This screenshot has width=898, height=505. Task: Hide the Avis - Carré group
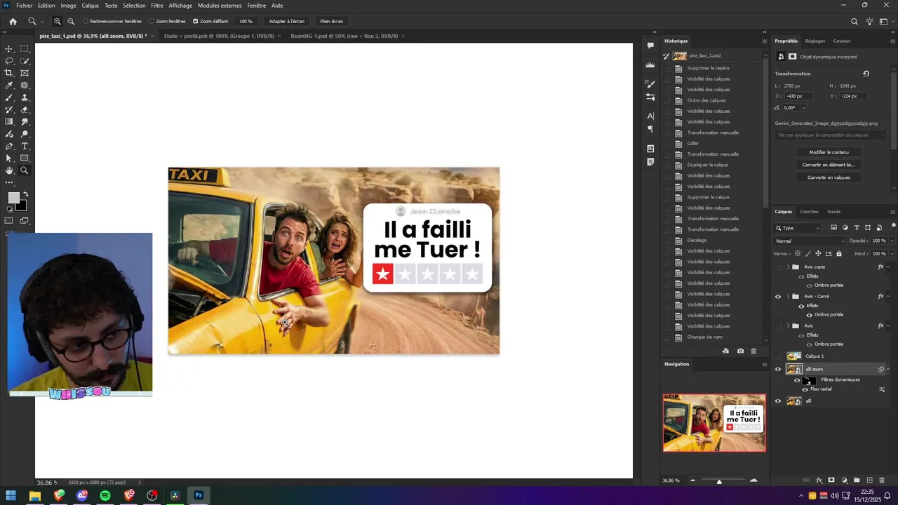click(x=777, y=297)
